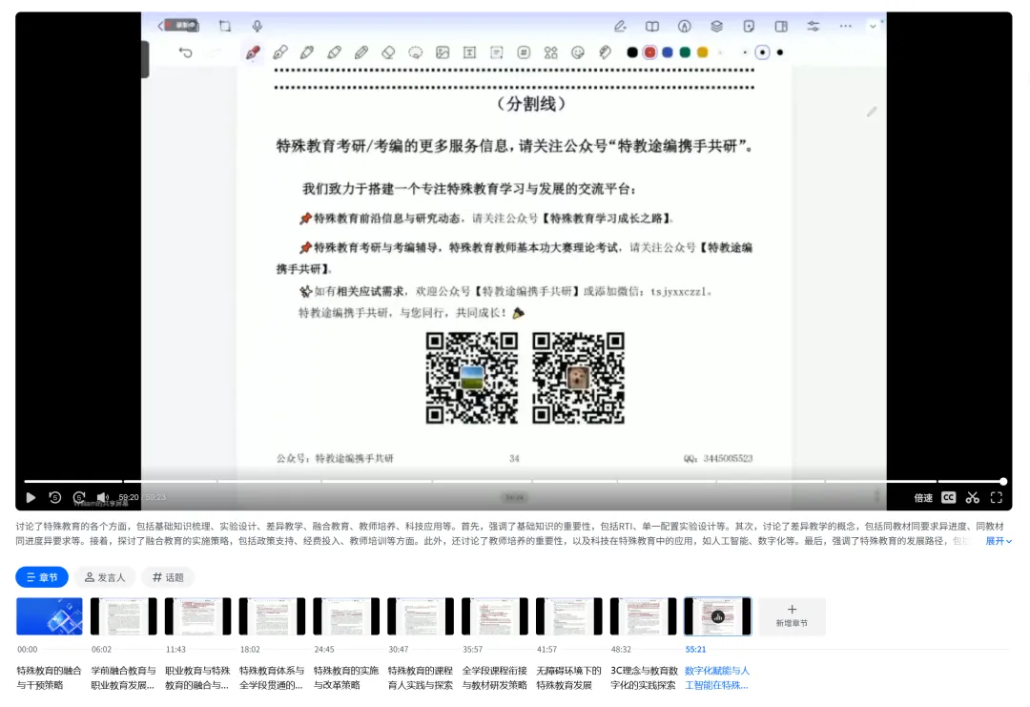Click the video progress bar end handle
Viewport: 1030px width, 707px height.
[x=1003, y=482]
